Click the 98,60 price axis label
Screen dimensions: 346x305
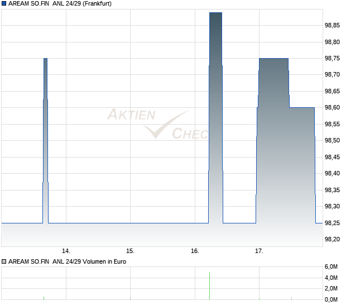pos(332,107)
